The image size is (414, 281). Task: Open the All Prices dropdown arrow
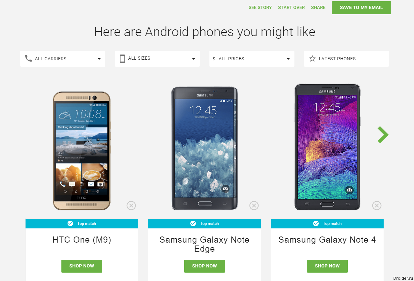coord(288,59)
